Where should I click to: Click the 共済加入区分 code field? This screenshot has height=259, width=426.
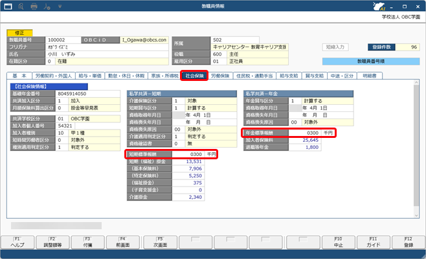[x=62, y=101]
